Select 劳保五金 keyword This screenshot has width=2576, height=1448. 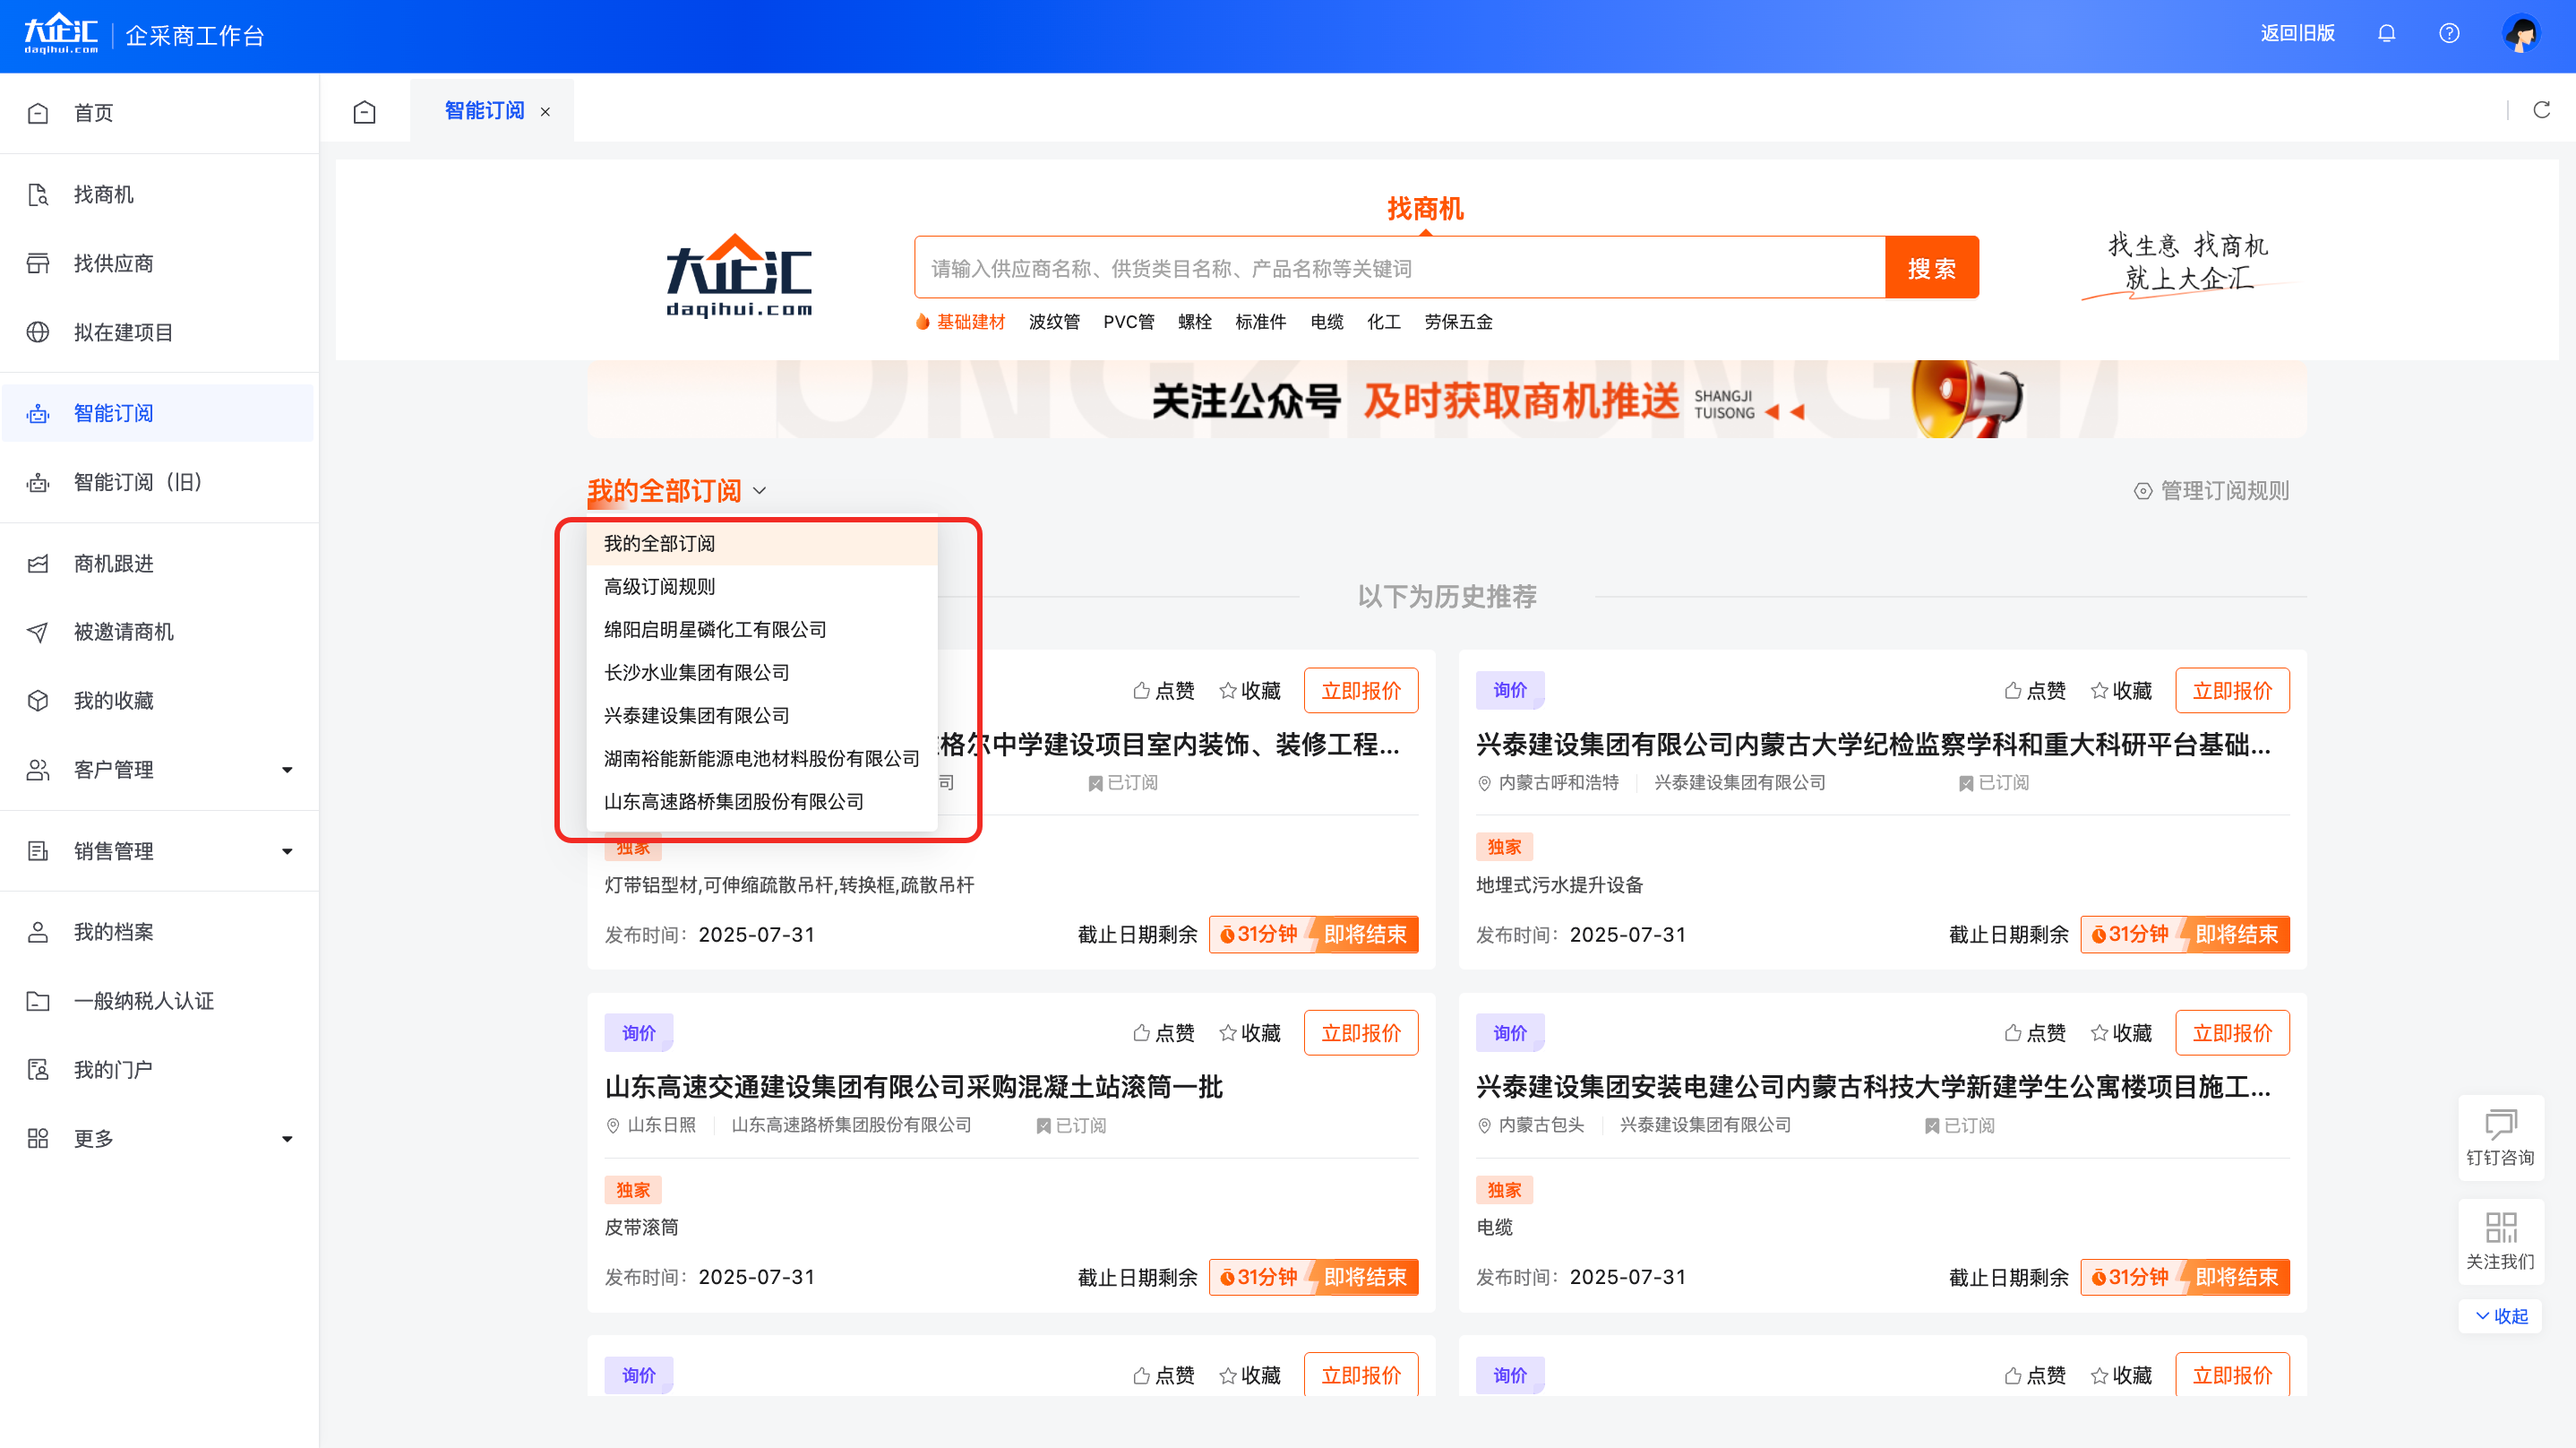pos(1459,323)
